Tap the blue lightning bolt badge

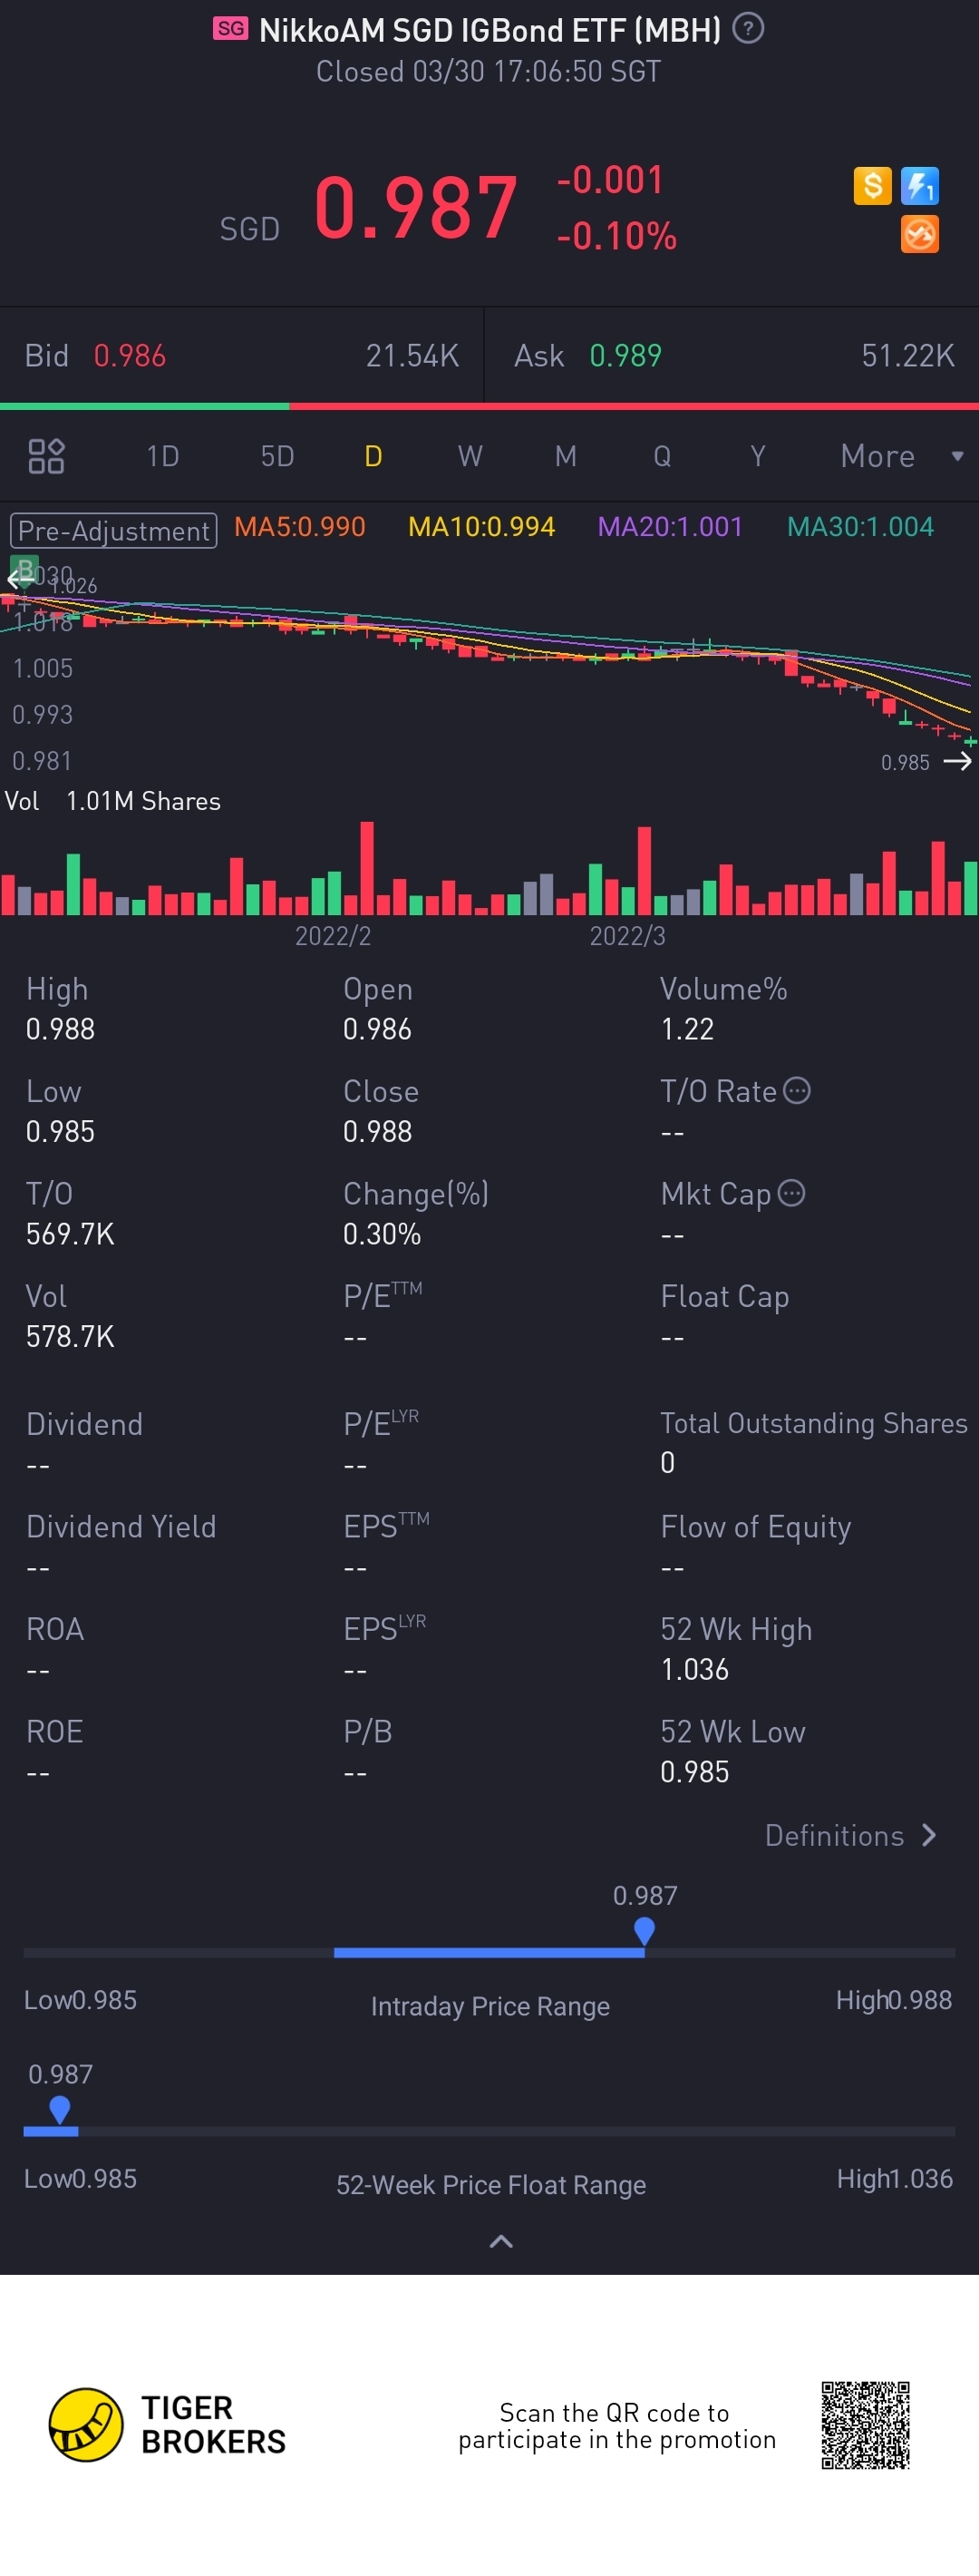pyautogui.click(x=919, y=185)
